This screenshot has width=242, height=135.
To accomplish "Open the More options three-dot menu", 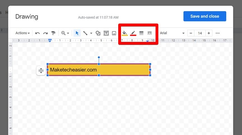I will pos(217,33).
